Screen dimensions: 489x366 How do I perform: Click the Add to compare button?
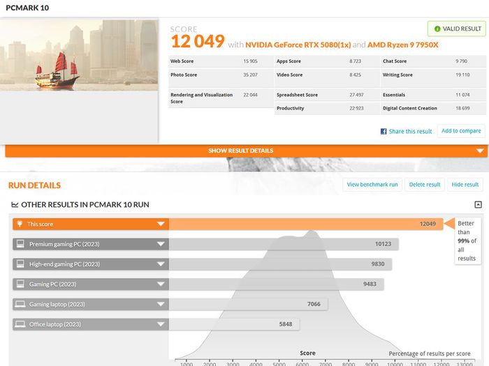pos(461,131)
